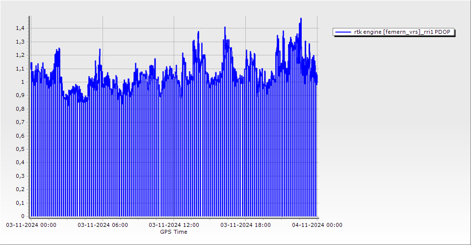The height and width of the screenshot is (245, 471).
Task: Click the '0,5' y-axis tick label
Action: point(19,149)
